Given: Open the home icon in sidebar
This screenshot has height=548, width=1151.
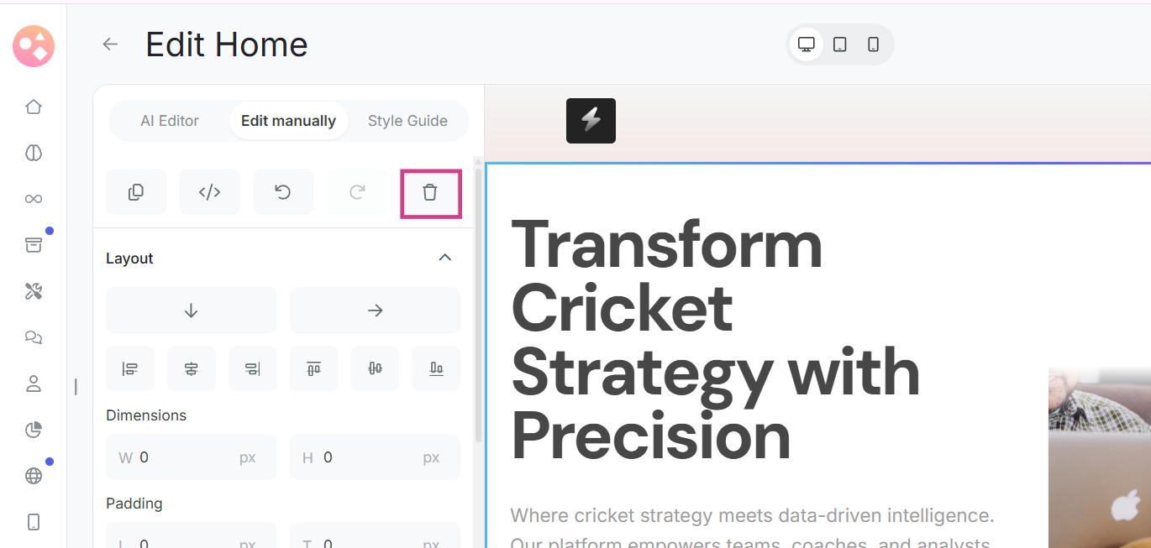Looking at the screenshot, I should click(x=34, y=107).
